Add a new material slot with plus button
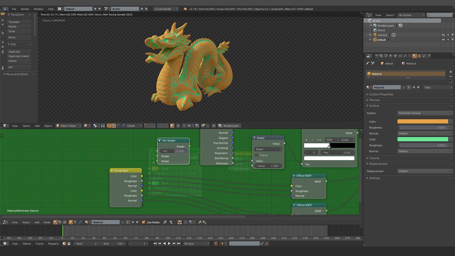The height and width of the screenshot is (256, 455). (451, 72)
